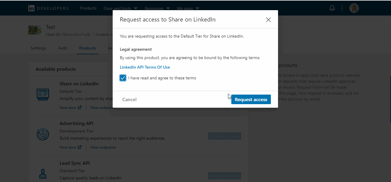Open the notifications bell
391x182 pixels.
[x=332, y=8]
